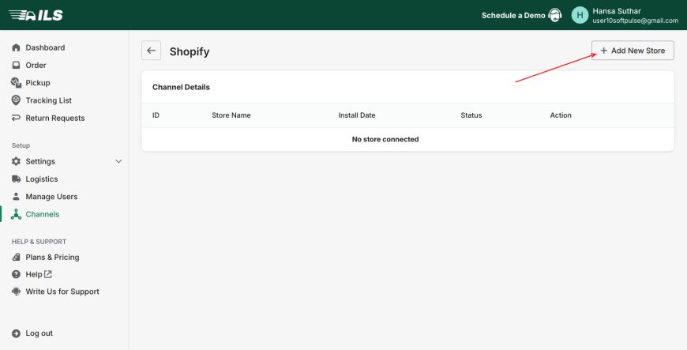Viewport: 687px width, 350px height.
Task: Click the Help question mark icon
Action: [17, 274]
